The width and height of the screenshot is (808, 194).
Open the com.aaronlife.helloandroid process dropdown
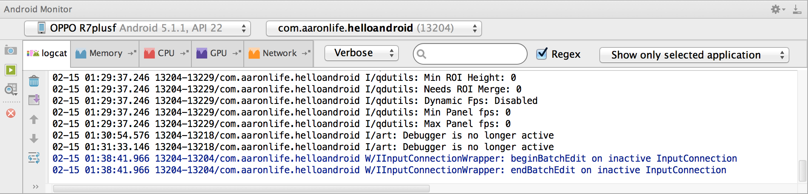point(374,28)
